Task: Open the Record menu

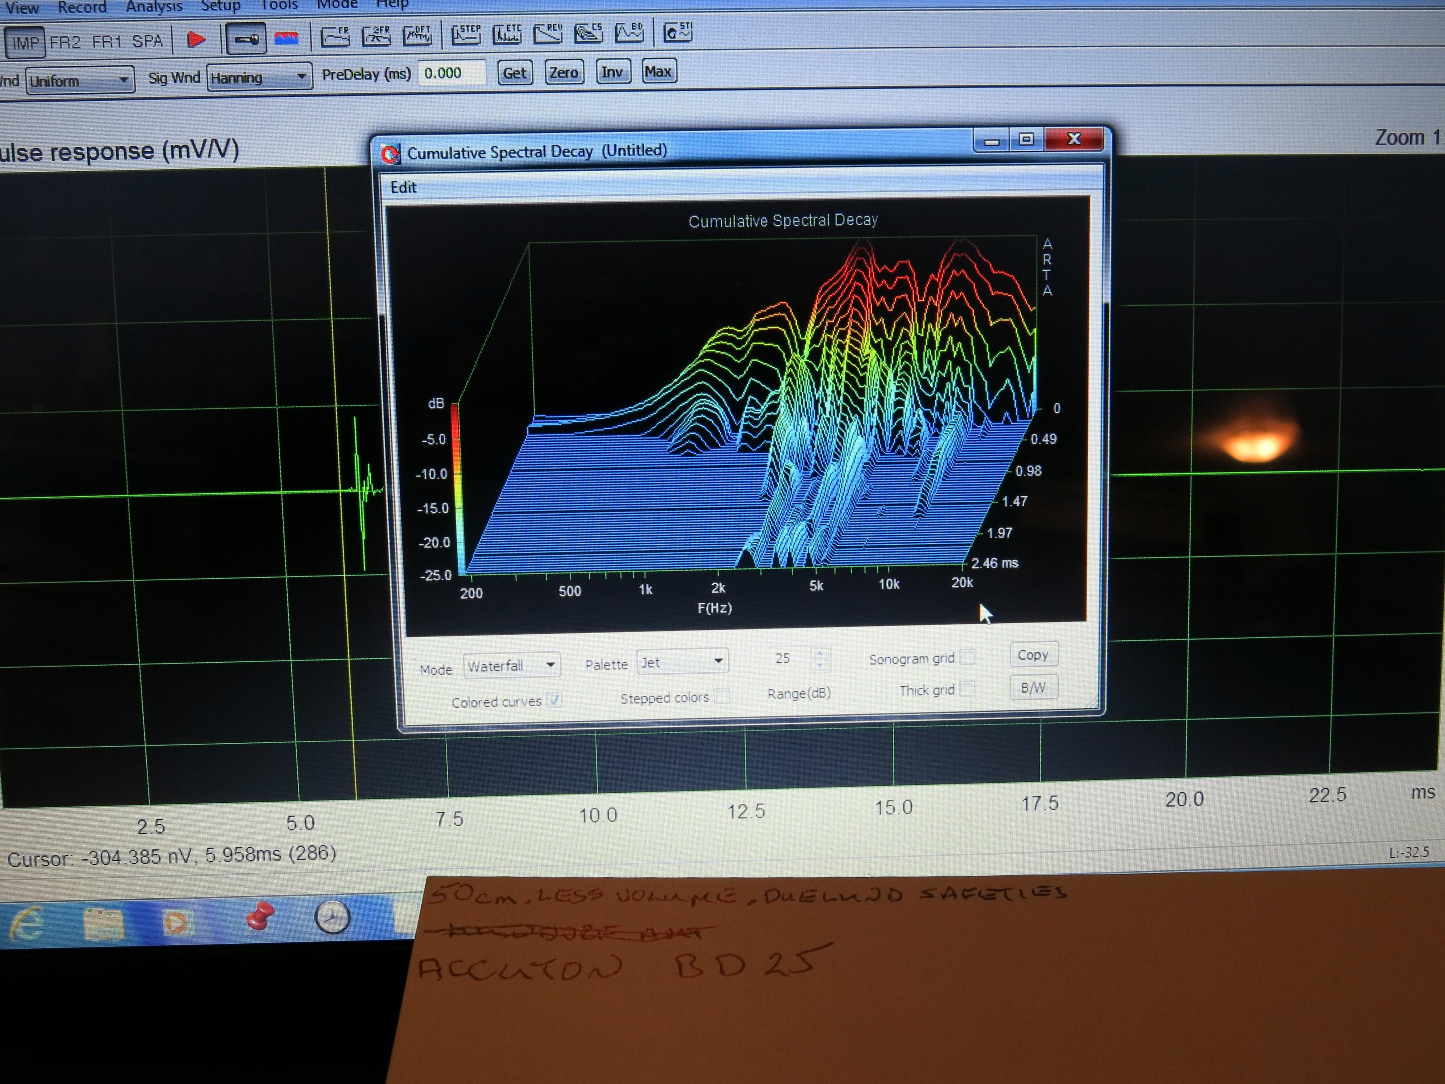Action: (81, 7)
